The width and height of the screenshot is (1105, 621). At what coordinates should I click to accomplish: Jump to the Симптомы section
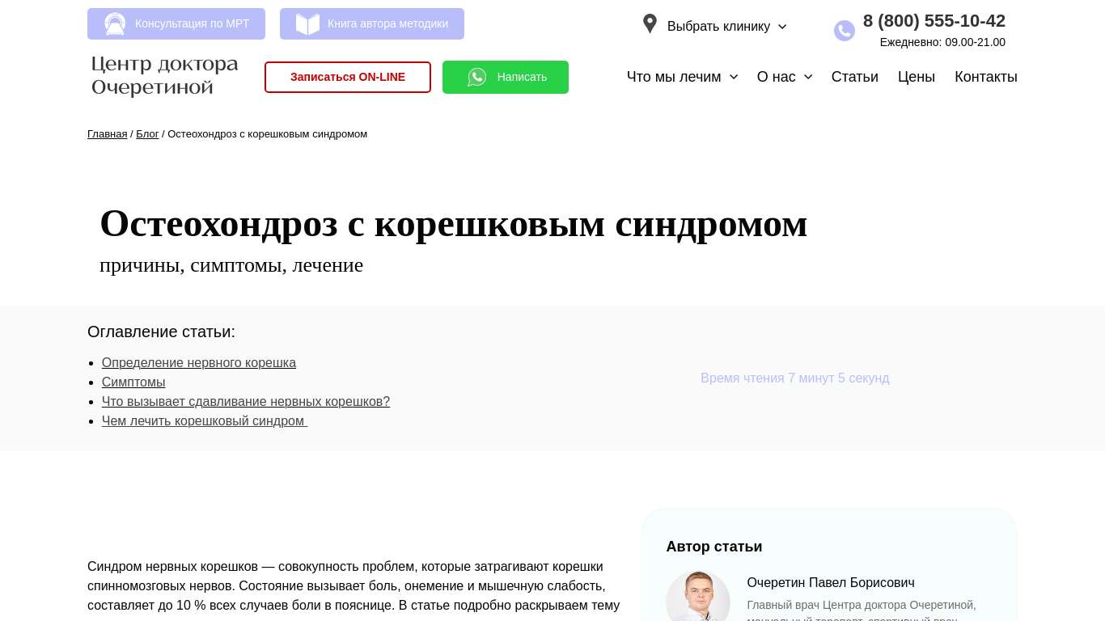coord(133,382)
